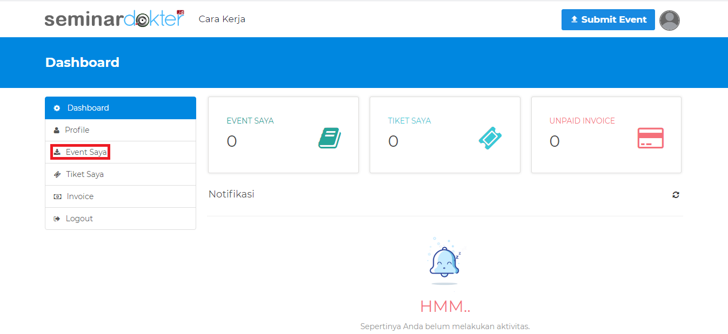Click the teal ticket icon

coord(490,138)
